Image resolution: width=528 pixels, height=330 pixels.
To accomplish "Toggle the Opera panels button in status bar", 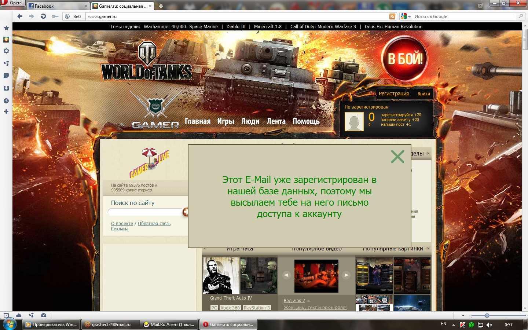I will coord(6,315).
